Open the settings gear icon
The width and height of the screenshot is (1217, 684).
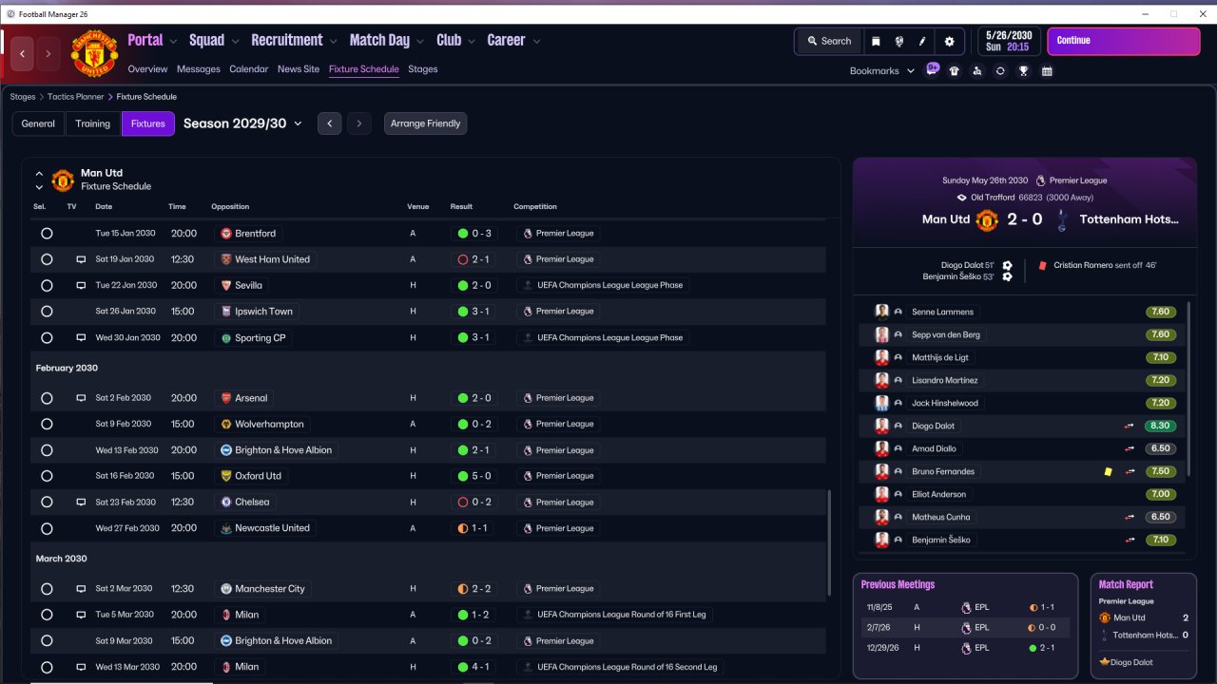949,41
